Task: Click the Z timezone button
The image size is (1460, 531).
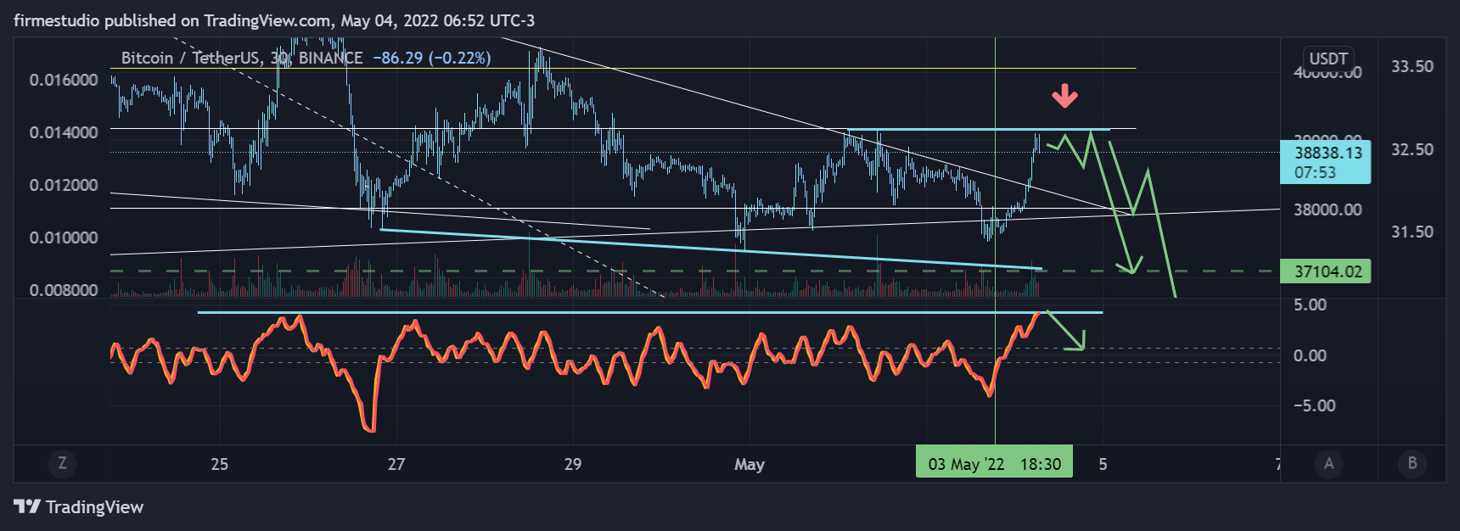Action: pyautogui.click(x=62, y=463)
